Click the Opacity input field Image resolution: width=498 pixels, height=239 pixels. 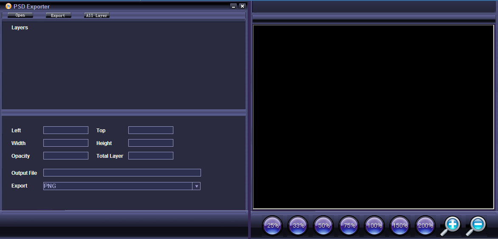(66, 156)
